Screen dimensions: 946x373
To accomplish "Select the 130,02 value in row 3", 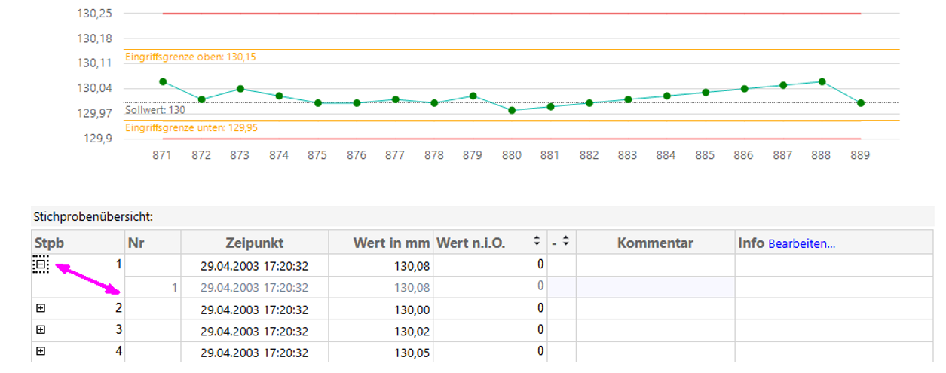I will [412, 331].
